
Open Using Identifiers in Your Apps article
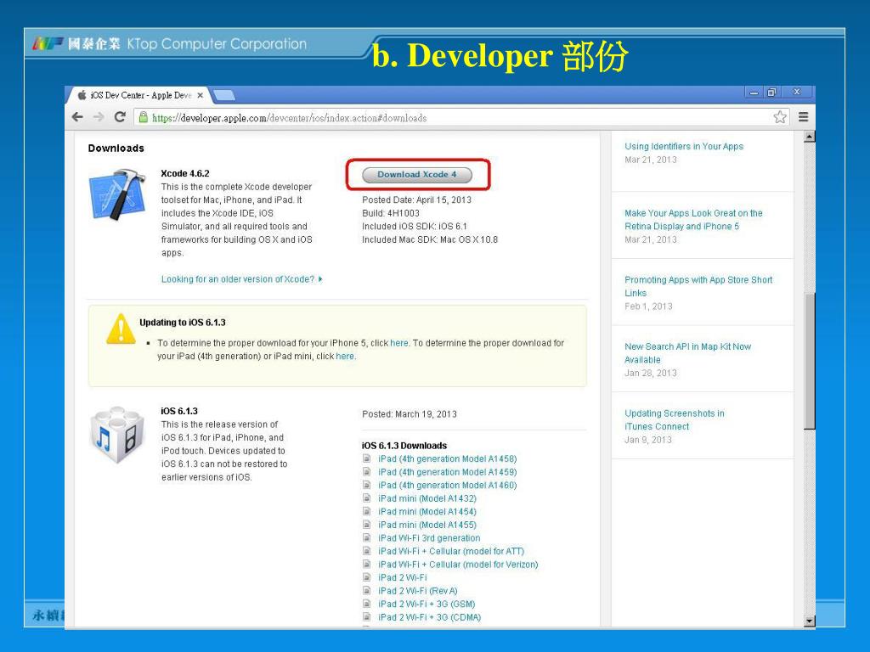point(684,146)
